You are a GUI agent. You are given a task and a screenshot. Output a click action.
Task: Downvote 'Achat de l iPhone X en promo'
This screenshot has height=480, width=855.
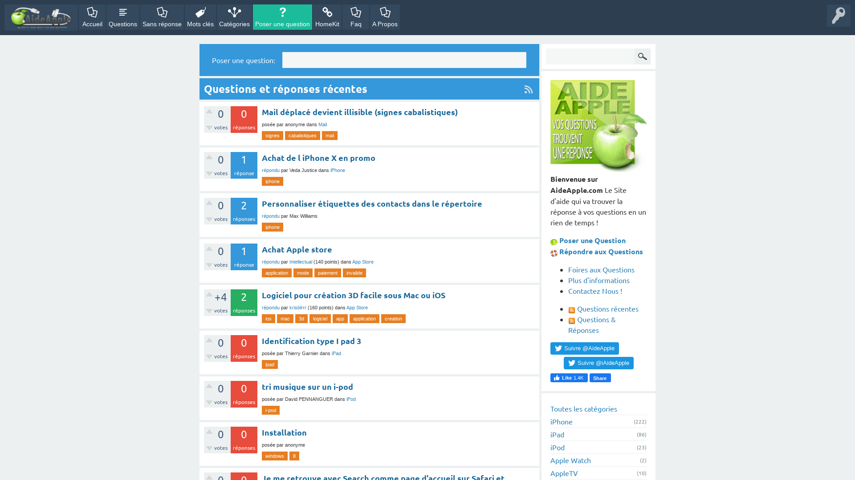[209, 174]
